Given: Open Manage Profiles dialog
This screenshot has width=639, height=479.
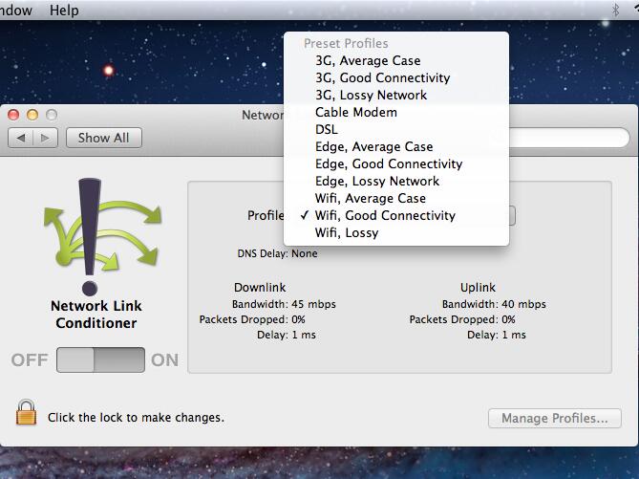Looking at the screenshot, I should tap(555, 418).
